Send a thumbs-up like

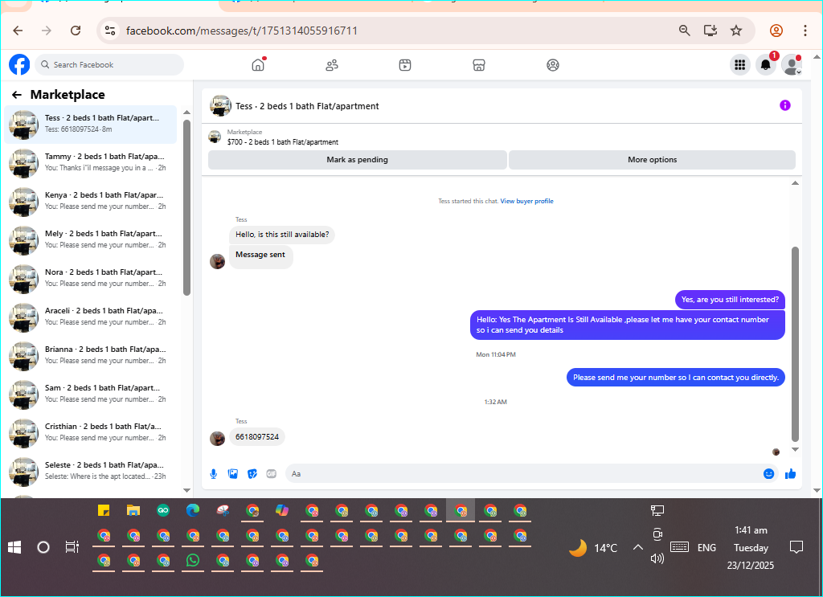(790, 474)
